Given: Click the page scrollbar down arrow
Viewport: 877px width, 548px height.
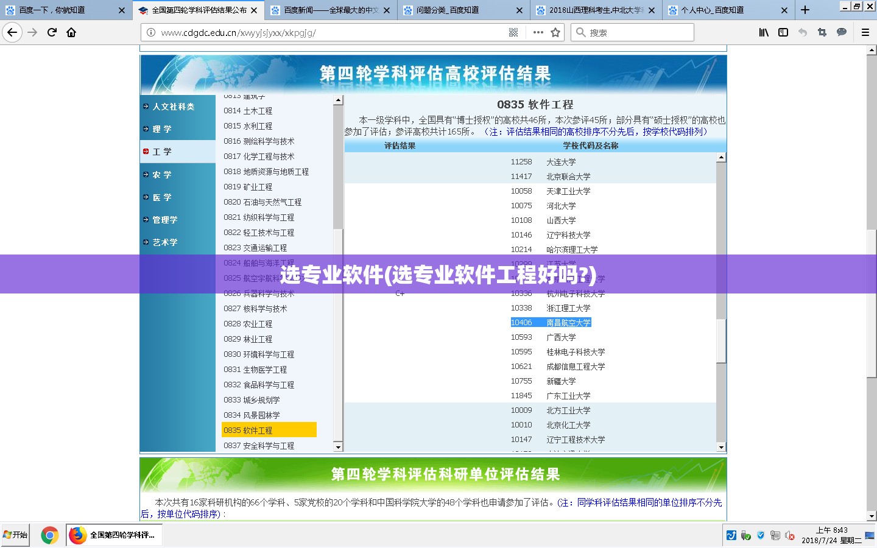Looking at the screenshot, I should (872, 516).
